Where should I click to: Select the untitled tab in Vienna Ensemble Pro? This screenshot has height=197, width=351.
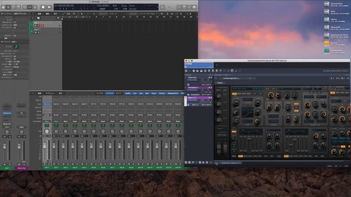tap(199, 65)
